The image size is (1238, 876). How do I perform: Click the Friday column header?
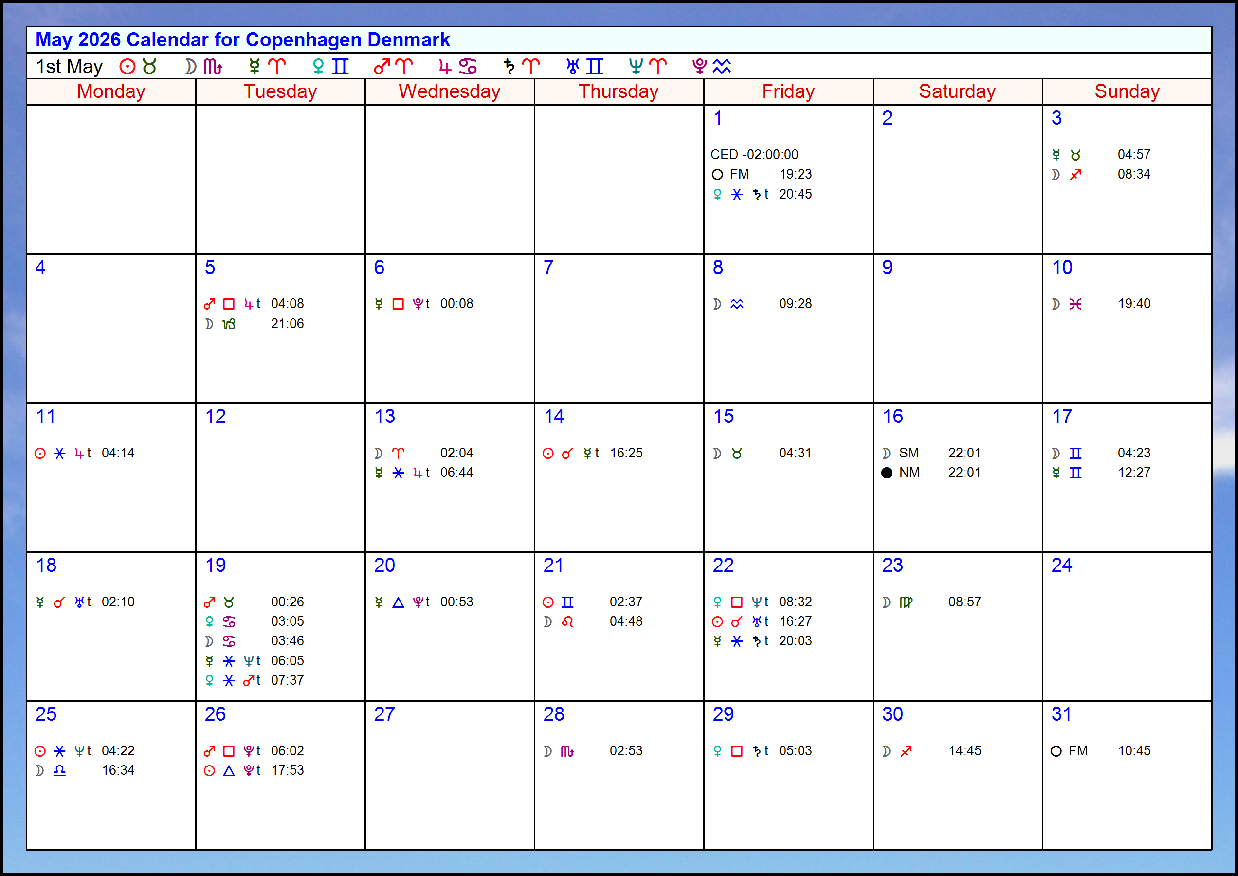point(789,91)
